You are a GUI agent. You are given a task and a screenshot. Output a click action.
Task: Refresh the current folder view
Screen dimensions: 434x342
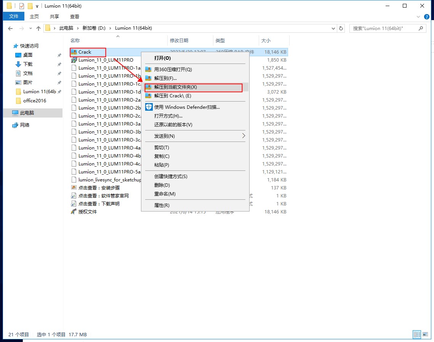341,28
